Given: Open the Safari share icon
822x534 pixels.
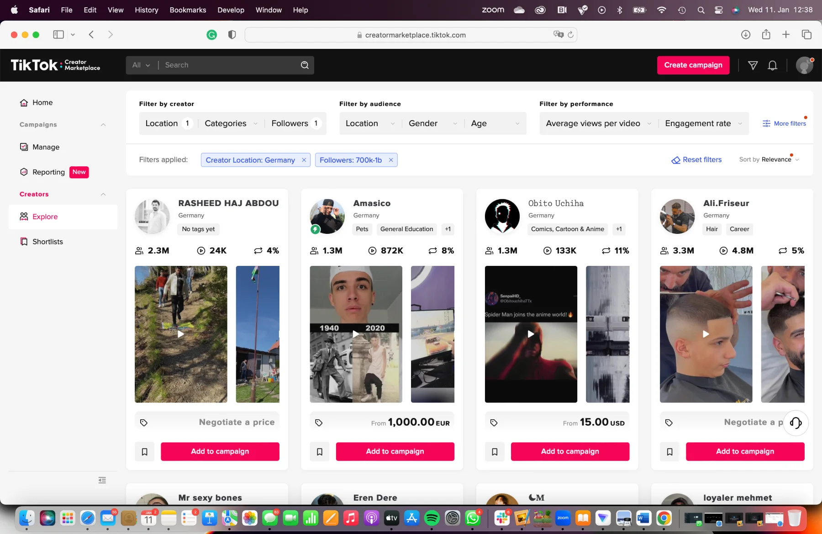Looking at the screenshot, I should pos(766,35).
